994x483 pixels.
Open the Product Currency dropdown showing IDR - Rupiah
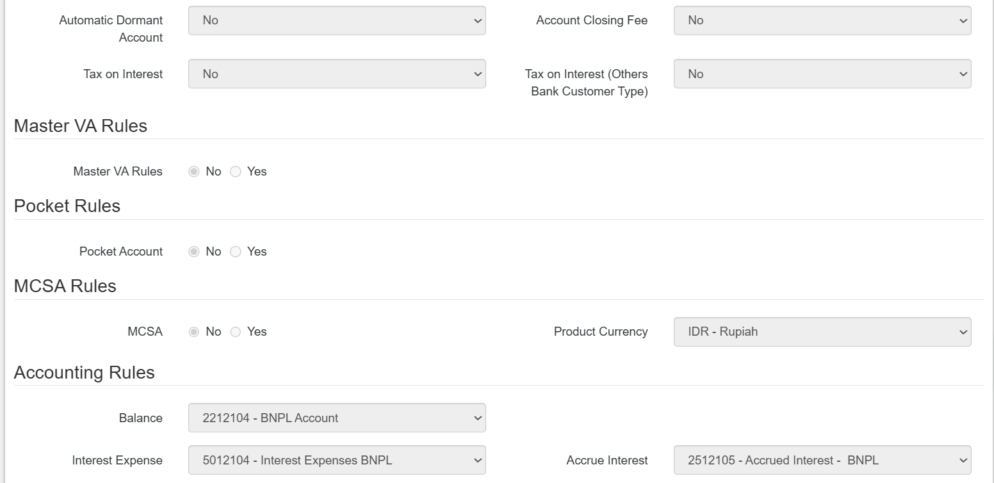click(822, 332)
